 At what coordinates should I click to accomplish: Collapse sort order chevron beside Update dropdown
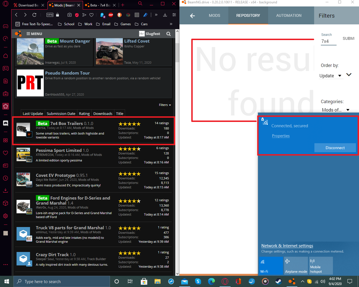[x=349, y=75]
